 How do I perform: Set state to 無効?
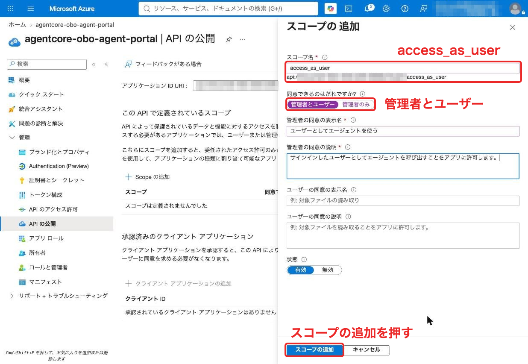click(x=328, y=270)
